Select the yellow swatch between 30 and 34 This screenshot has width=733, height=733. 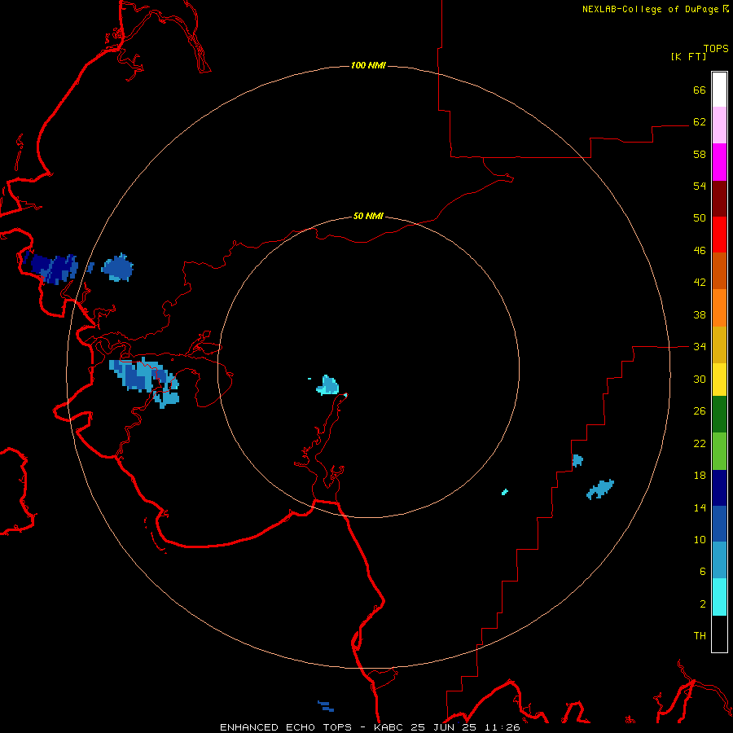point(719,380)
